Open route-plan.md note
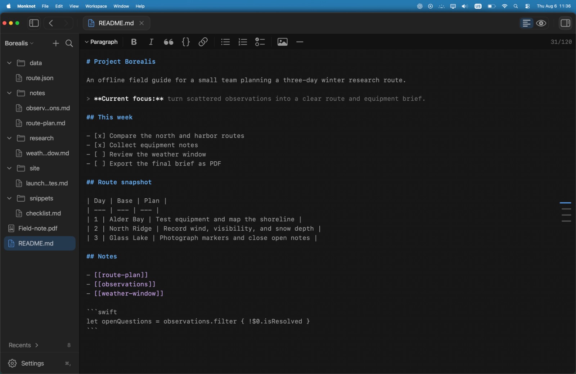Screen dimensions: 576x374 coord(40,123)
